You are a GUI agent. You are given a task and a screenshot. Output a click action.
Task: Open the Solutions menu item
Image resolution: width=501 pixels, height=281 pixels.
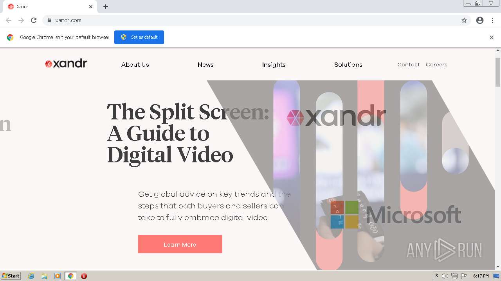pyautogui.click(x=348, y=65)
